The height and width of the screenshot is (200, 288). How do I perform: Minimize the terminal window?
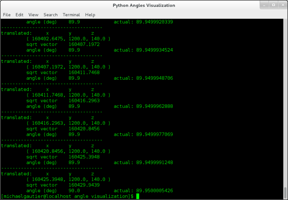(x=264, y=5)
